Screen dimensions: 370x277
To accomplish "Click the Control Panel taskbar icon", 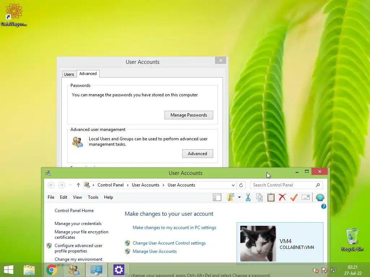I will click(96, 270).
